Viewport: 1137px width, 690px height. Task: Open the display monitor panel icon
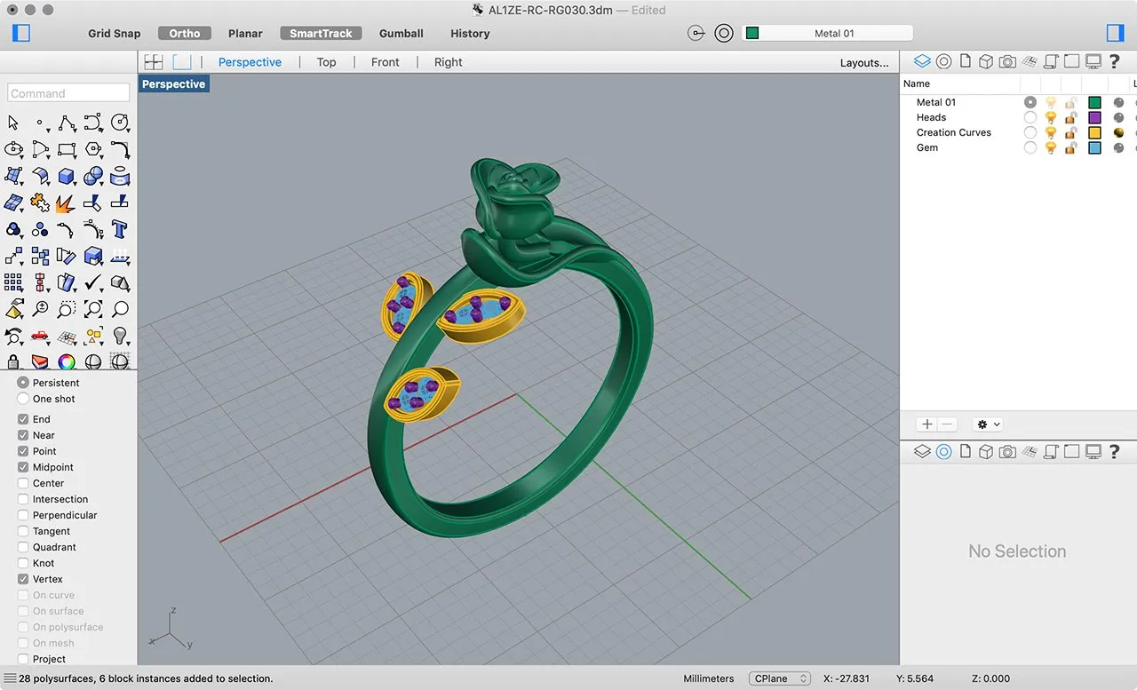tap(1093, 61)
